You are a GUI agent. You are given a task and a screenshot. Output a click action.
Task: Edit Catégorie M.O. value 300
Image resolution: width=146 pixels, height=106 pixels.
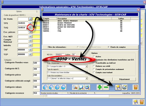[x=36, y=69]
